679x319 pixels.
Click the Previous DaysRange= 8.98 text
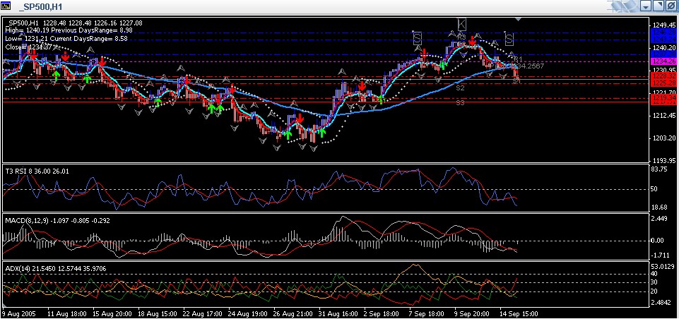click(x=92, y=31)
